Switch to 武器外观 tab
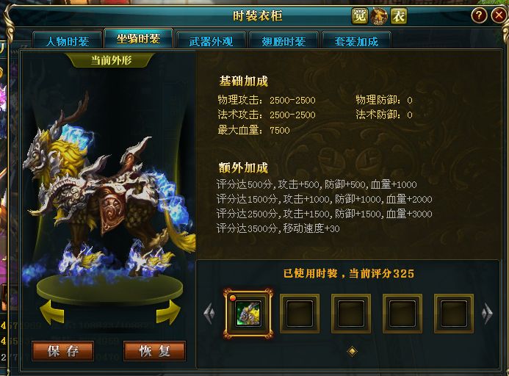 (x=211, y=41)
